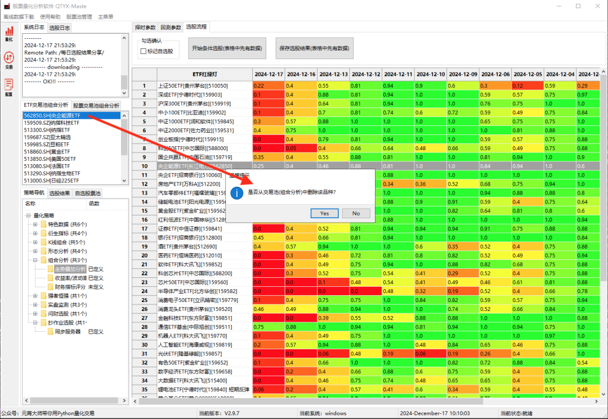608x419 pixels.
Task: Expand the 问财选股 (共1个) node
Action: (x=35, y=314)
